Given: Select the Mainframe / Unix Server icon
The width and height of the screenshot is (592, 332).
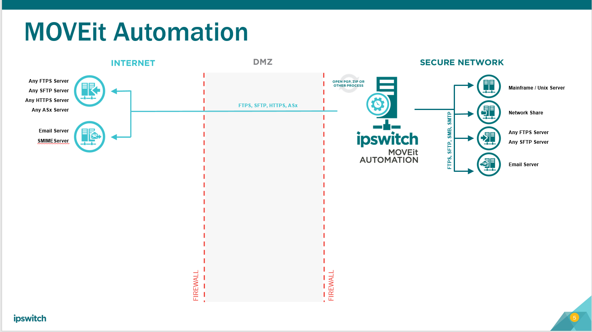Looking at the screenshot, I should [x=489, y=86].
